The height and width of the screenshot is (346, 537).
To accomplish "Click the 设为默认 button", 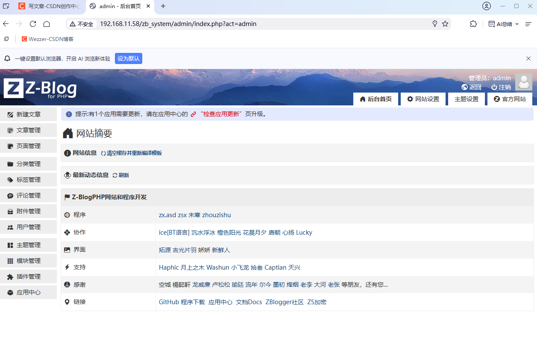I will (129, 58).
